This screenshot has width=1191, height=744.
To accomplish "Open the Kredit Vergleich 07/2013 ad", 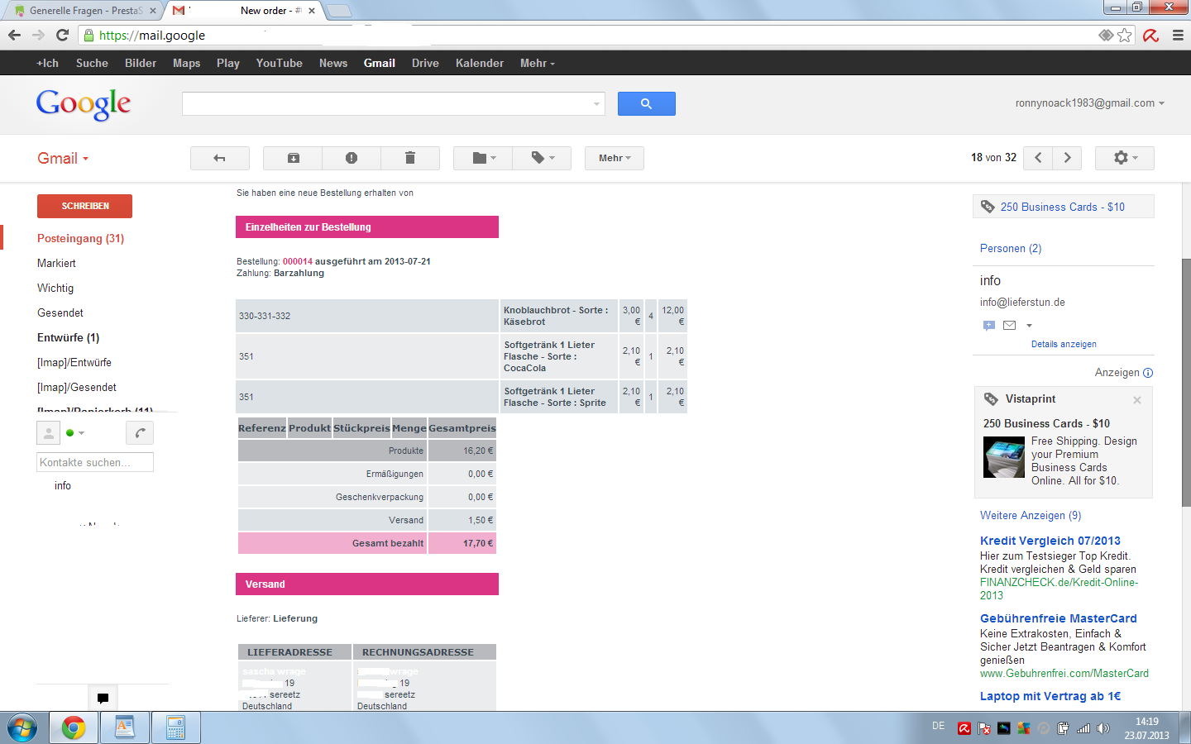I will click(x=1050, y=541).
